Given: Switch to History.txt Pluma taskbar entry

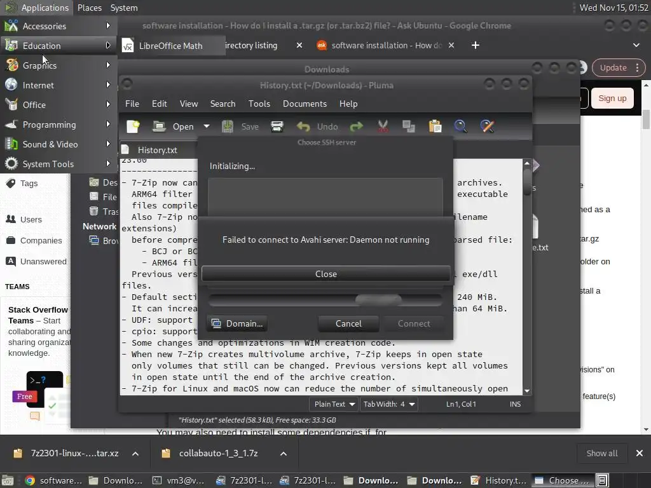Looking at the screenshot, I should coord(498,480).
